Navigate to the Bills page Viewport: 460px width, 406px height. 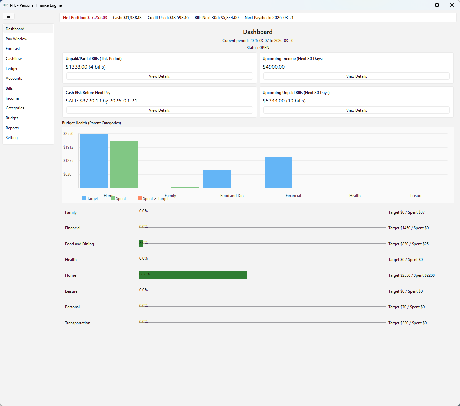click(9, 88)
